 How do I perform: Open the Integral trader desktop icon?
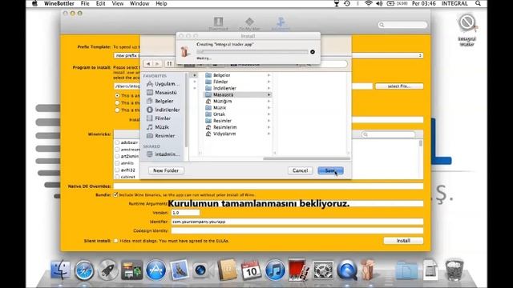point(467,30)
